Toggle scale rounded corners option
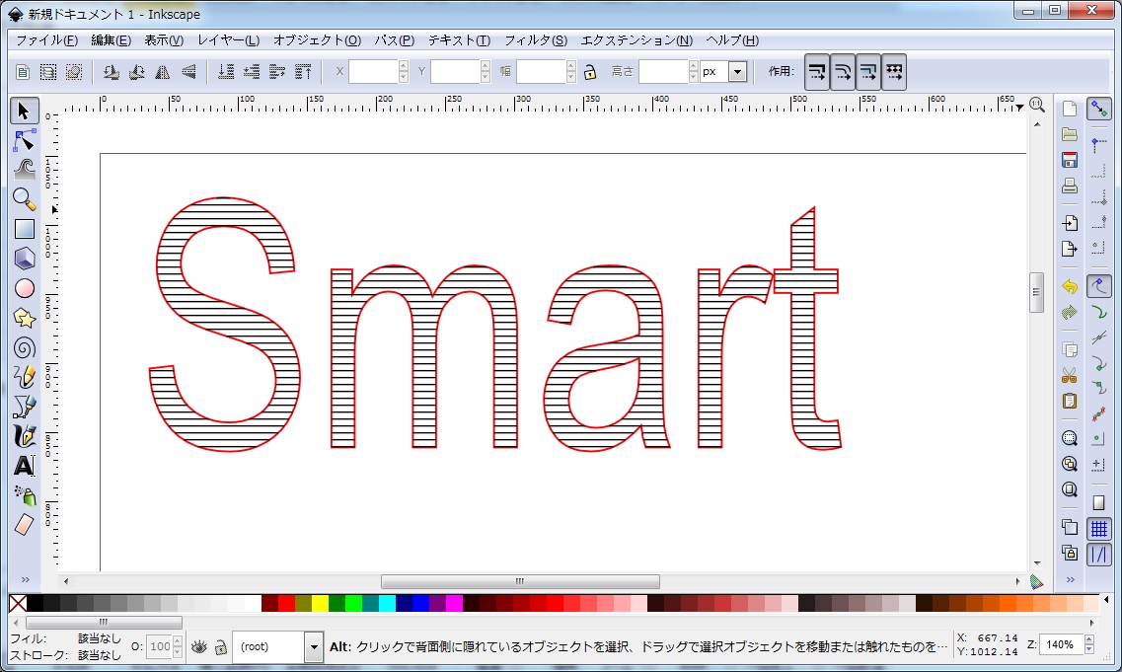Image resolution: width=1122 pixels, height=672 pixels. [842, 72]
